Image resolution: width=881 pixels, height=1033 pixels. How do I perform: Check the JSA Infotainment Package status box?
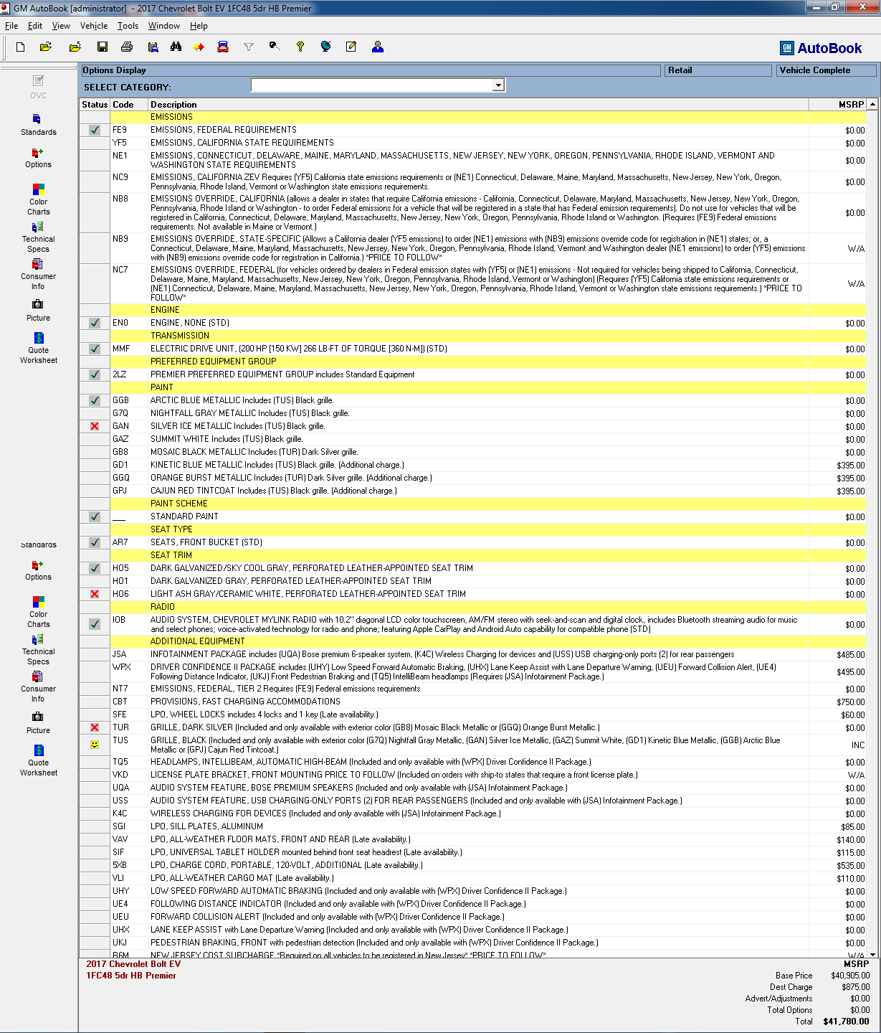tap(95, 654)
